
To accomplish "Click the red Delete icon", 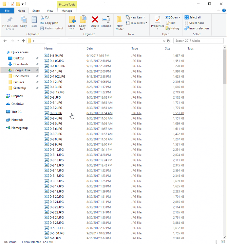I will [x=95, y=20].
